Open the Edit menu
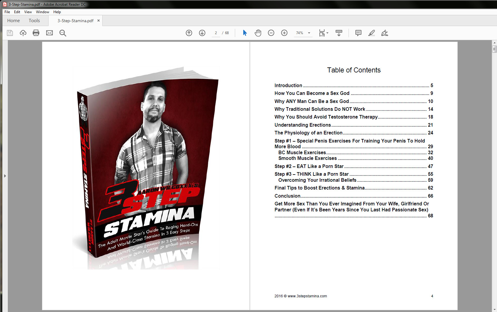 [17, 12]
